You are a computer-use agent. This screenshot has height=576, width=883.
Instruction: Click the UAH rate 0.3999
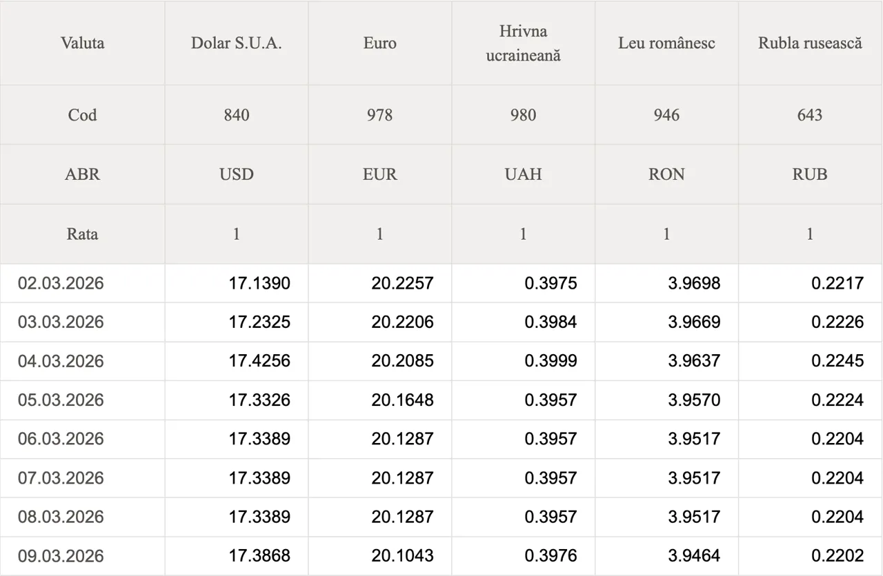coord(550,361)
